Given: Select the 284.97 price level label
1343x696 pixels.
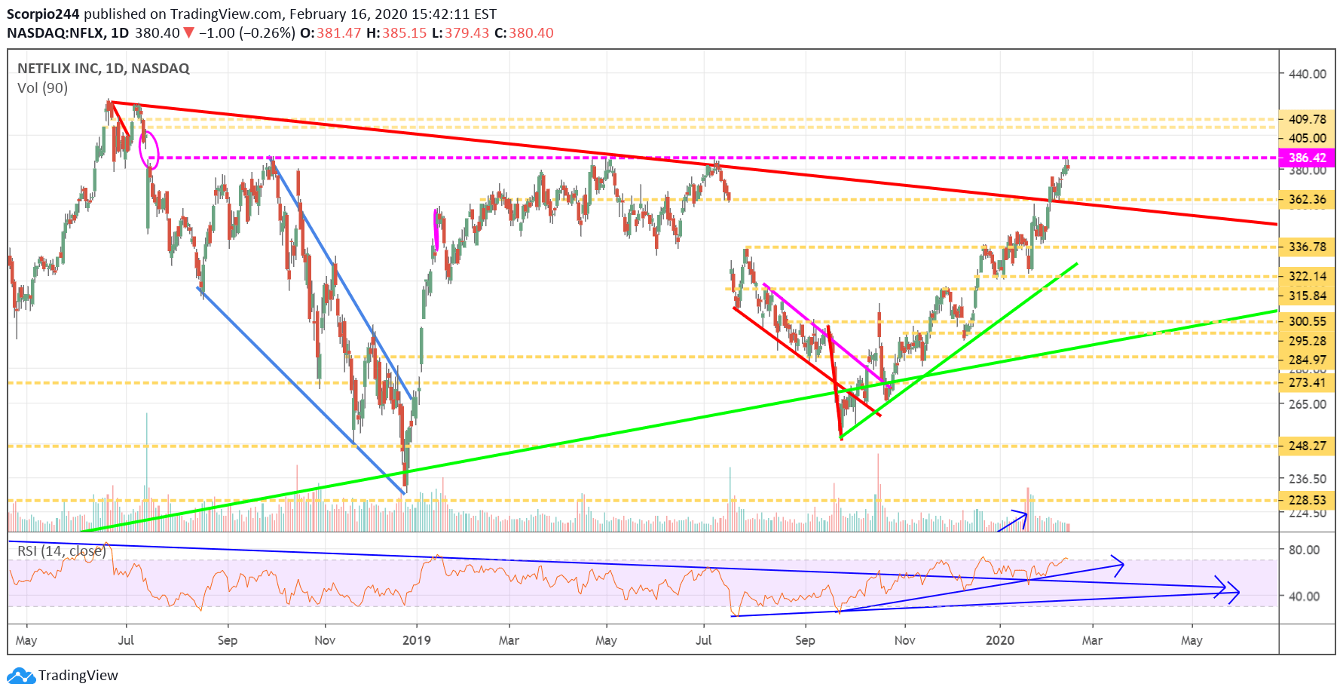Looking at the screenshot, I should click(1307, 360).
